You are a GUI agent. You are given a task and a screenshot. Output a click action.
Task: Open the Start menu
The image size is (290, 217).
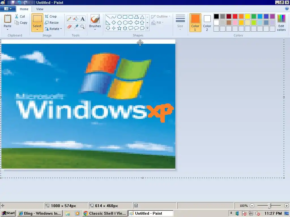click(8, 213)
